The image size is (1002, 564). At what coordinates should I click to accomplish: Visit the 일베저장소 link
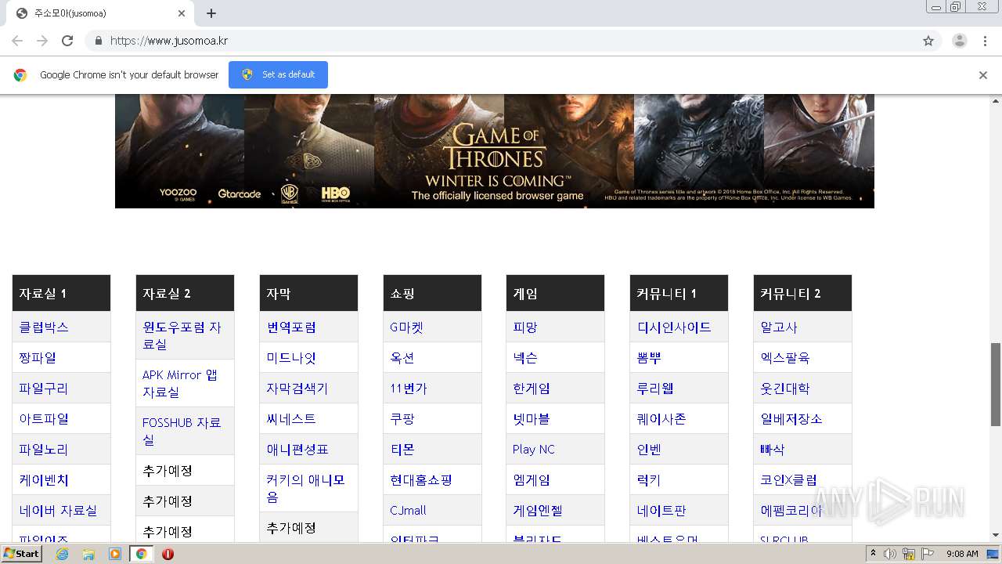point(791,419)
